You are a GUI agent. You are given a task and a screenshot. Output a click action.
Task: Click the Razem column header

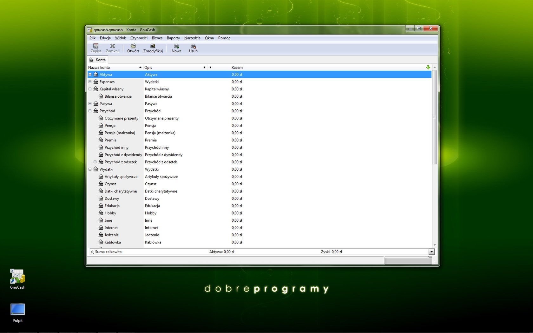[237, 68]
